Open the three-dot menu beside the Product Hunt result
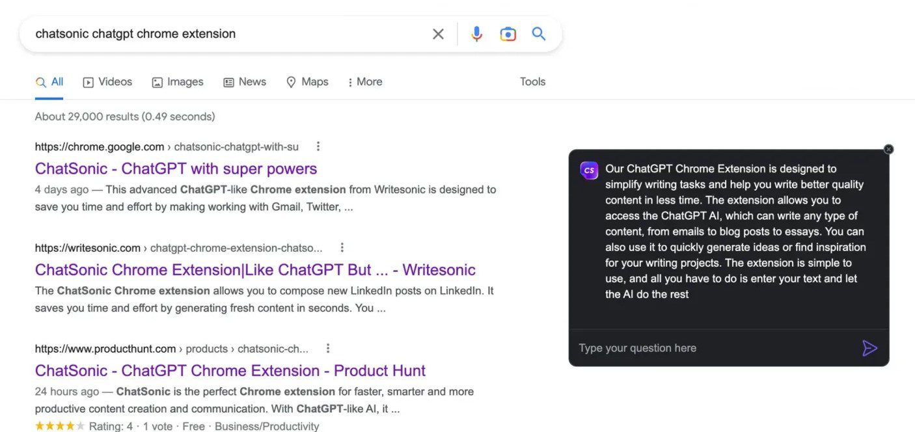This screenshot has width=915, height=432. [328, 348]
